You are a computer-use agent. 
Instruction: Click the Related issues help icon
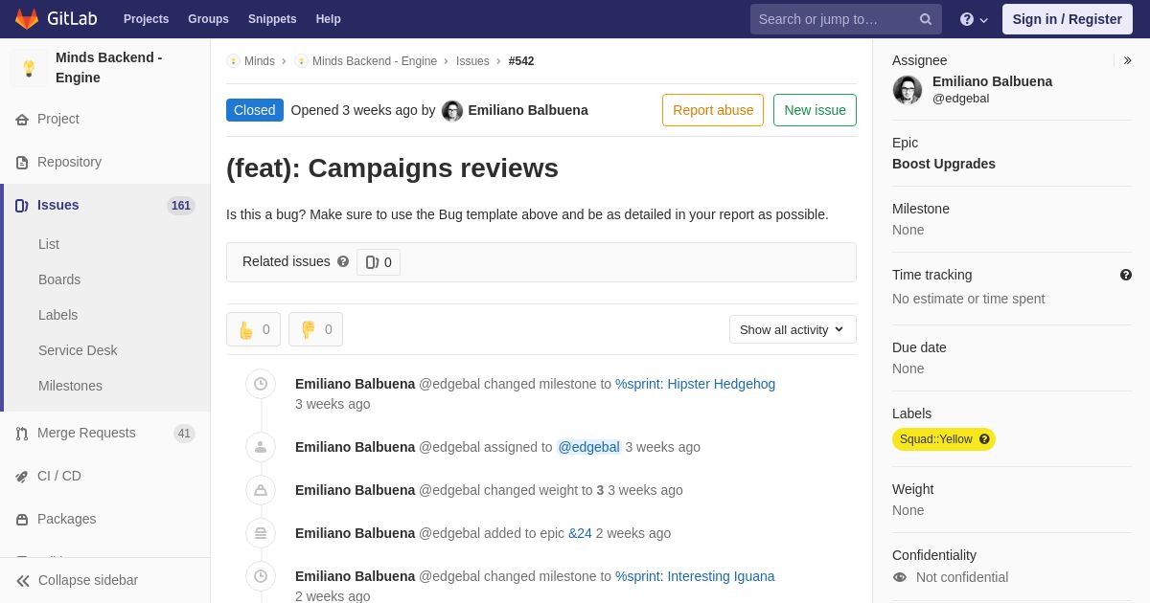[x=343, y=261]
